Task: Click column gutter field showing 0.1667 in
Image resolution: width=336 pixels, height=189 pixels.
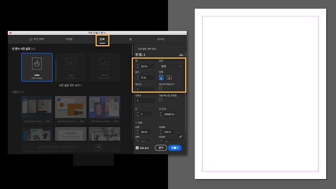Action: coord(169,114)
